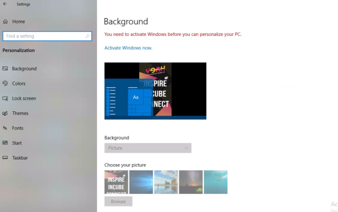338x212 pixels.
Task: Open the Home label in sidebar
Action: (19, 21)
